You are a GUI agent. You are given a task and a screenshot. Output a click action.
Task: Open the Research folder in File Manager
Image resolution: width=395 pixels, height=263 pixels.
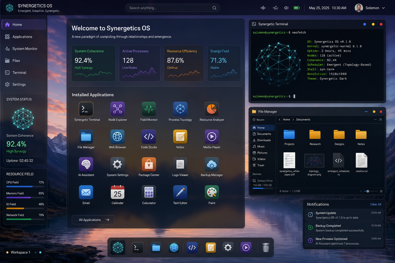[315, 135]
